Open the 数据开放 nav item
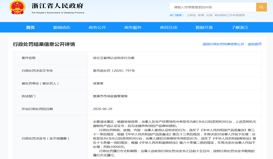Image resolution: width=273 pixels, height=159 pixels. [204, 27]
